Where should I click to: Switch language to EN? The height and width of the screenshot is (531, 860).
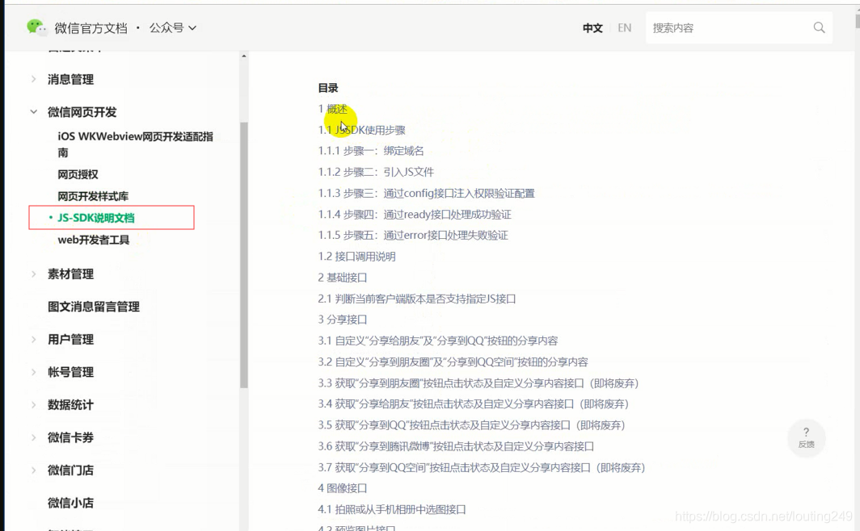click(624, 28)
